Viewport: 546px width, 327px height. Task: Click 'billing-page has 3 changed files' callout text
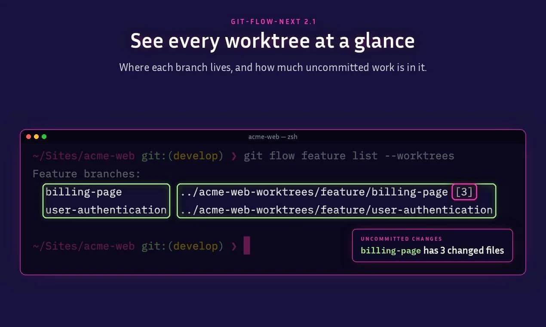432,250
